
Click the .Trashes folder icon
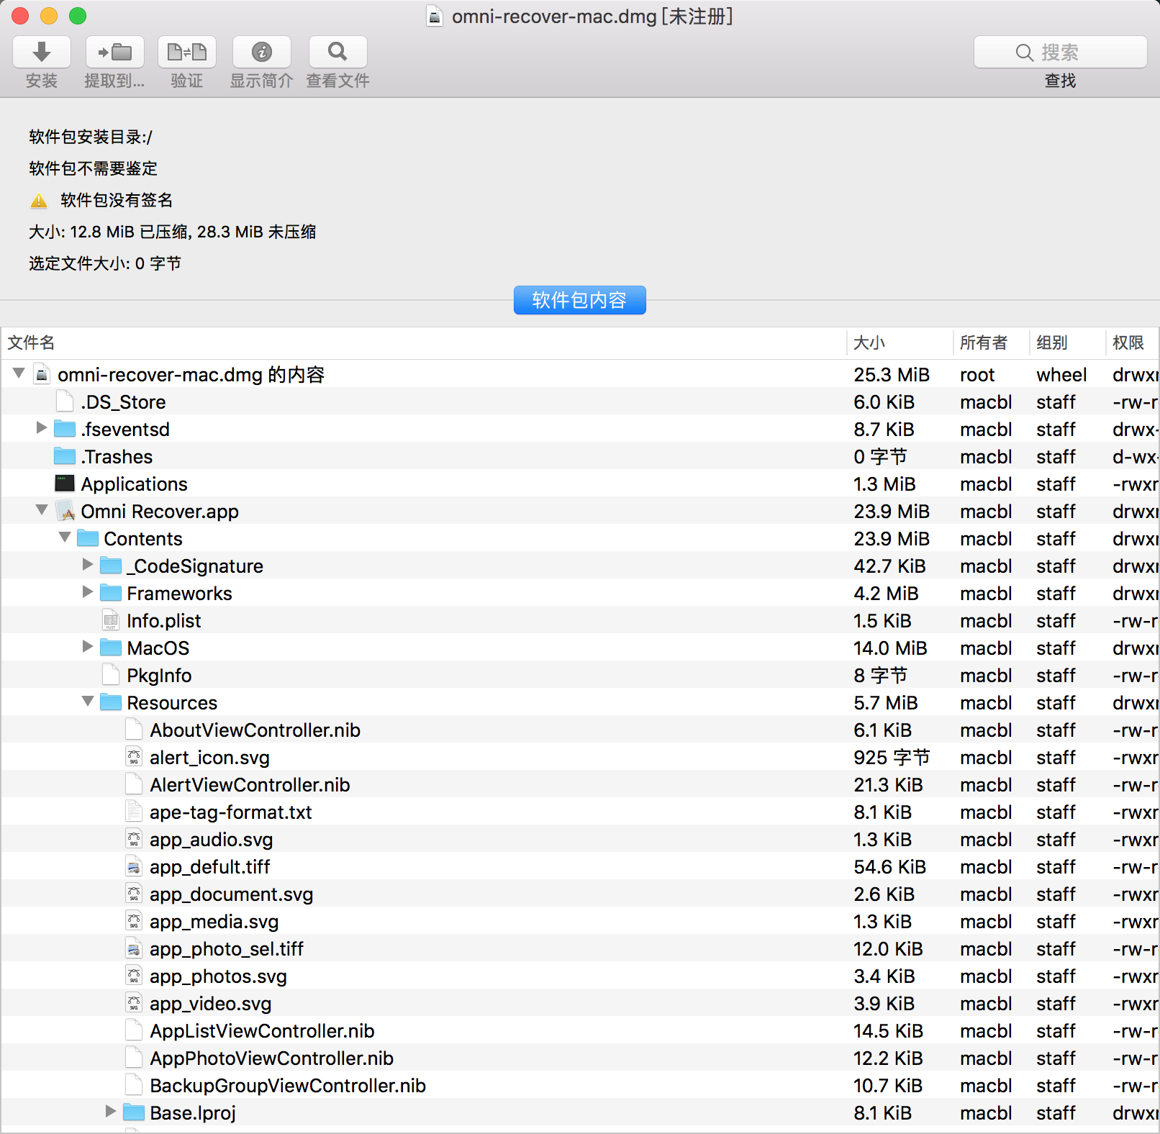tap(65, 456)
